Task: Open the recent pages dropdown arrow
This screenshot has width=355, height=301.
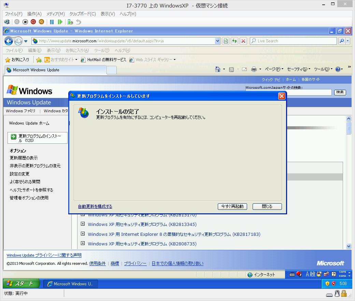Action: (x=26, y=41)
